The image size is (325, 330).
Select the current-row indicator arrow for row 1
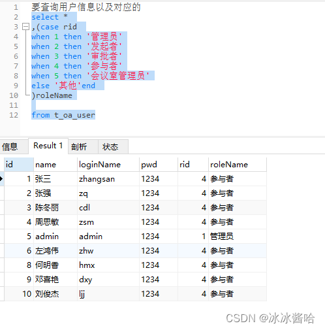pos(2,179)
